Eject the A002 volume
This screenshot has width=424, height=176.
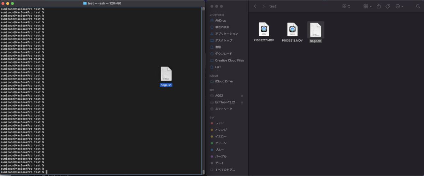(242, 96)
